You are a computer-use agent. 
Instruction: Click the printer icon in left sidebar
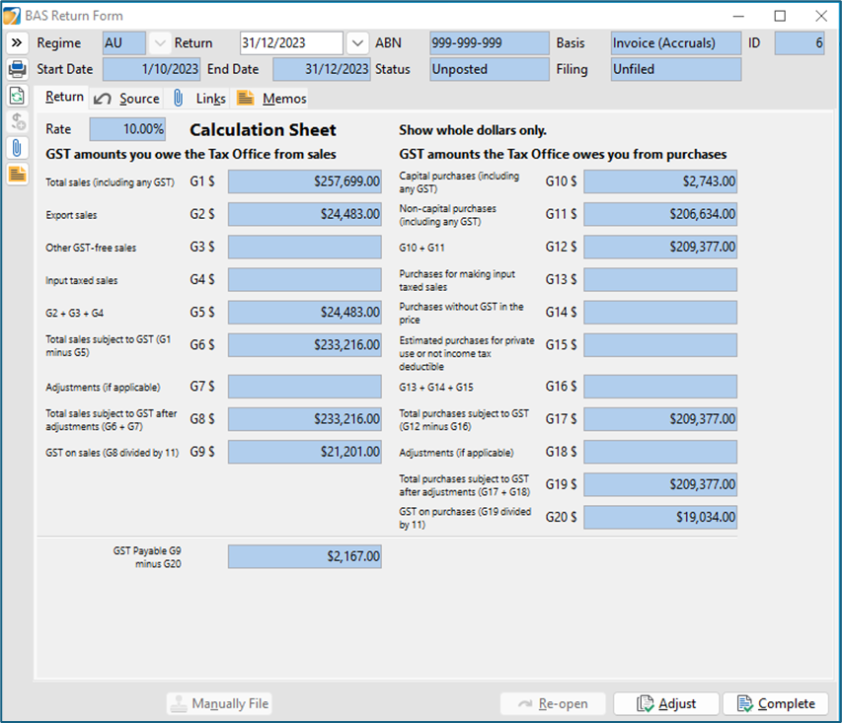17,69
